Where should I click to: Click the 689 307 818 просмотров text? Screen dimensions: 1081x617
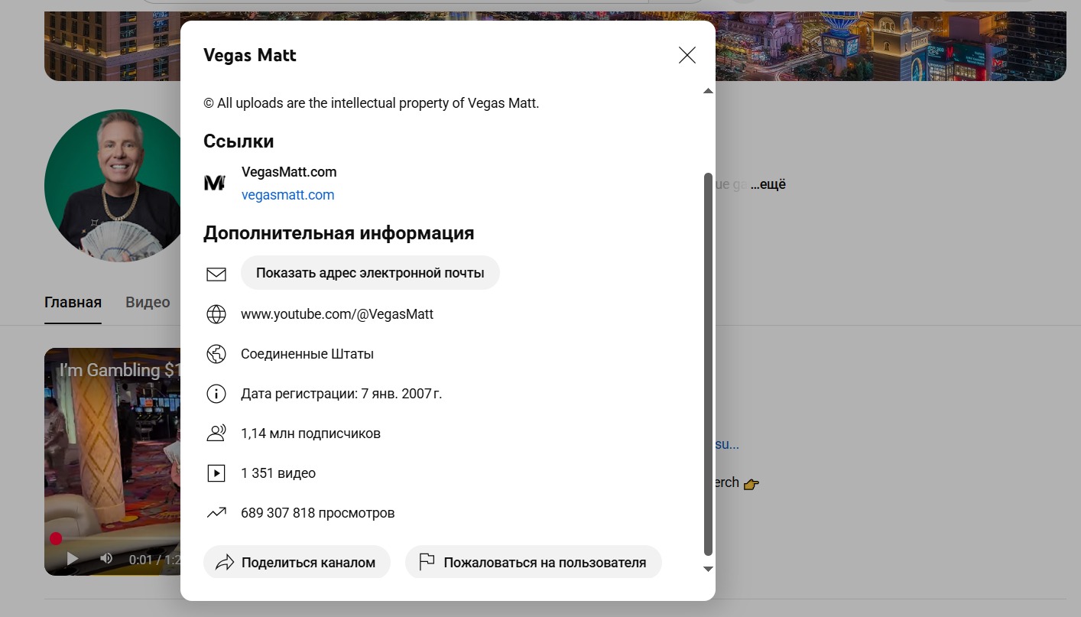pos(318,513)
